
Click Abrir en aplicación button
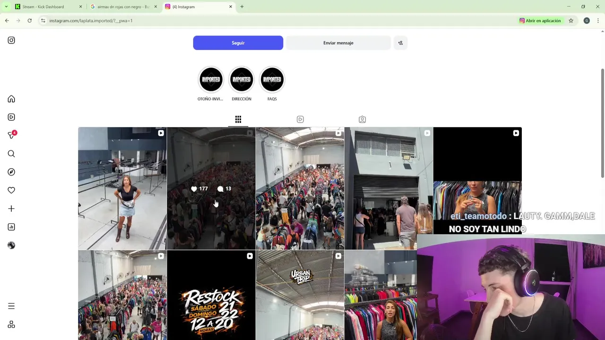540,21
